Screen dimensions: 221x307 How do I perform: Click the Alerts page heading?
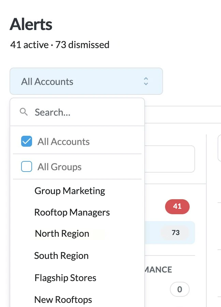[31, 24]
